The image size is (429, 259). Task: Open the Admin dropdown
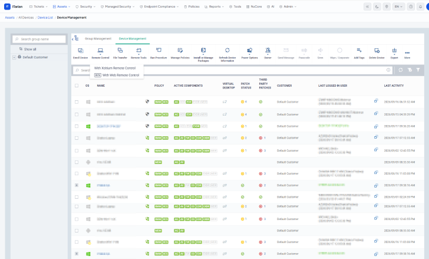(x=288, y=6)
